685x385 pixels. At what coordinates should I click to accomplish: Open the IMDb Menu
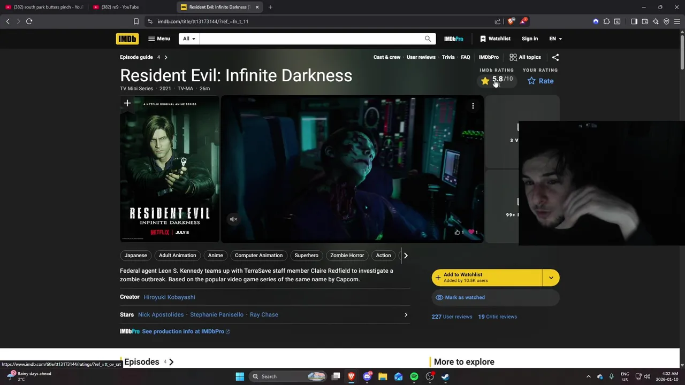(159, 38)
